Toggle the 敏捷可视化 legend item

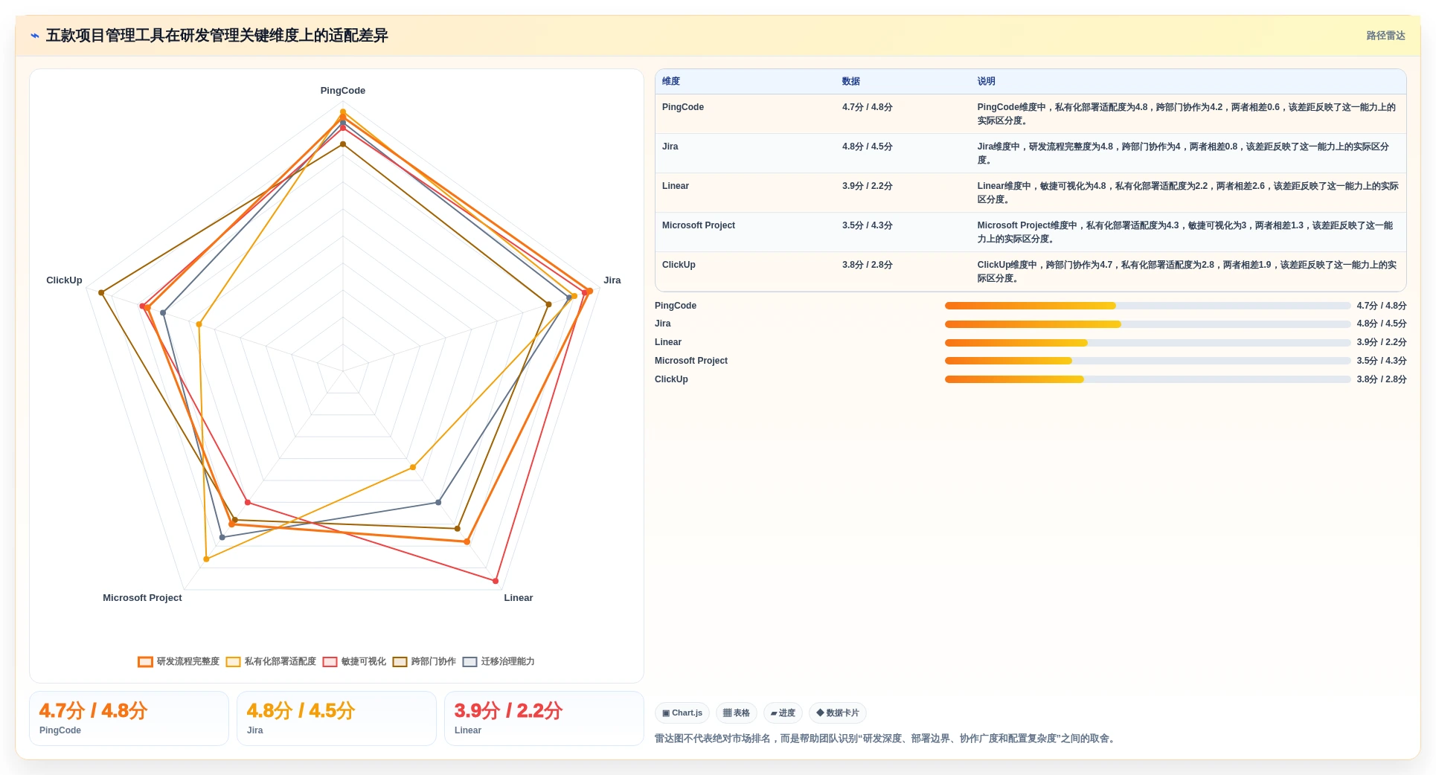(354, 661)
